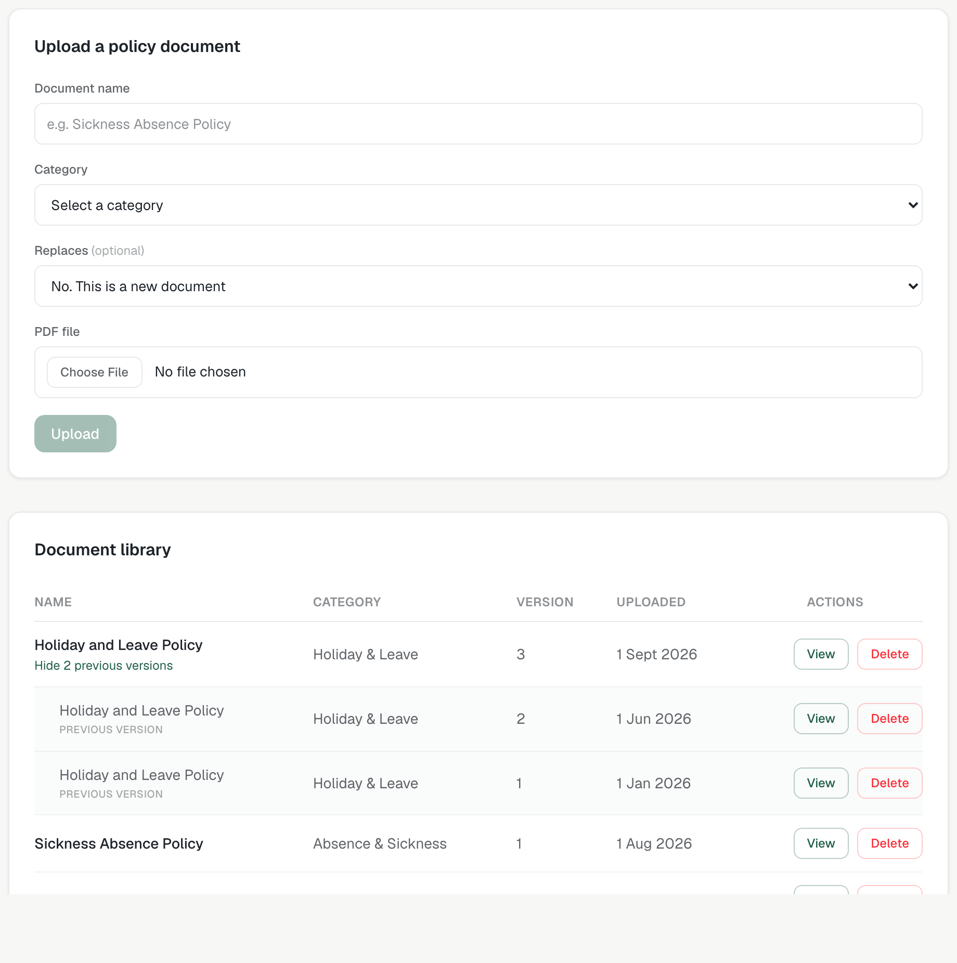Click the Upload button
Screen dimensions: 957x963
75,434
